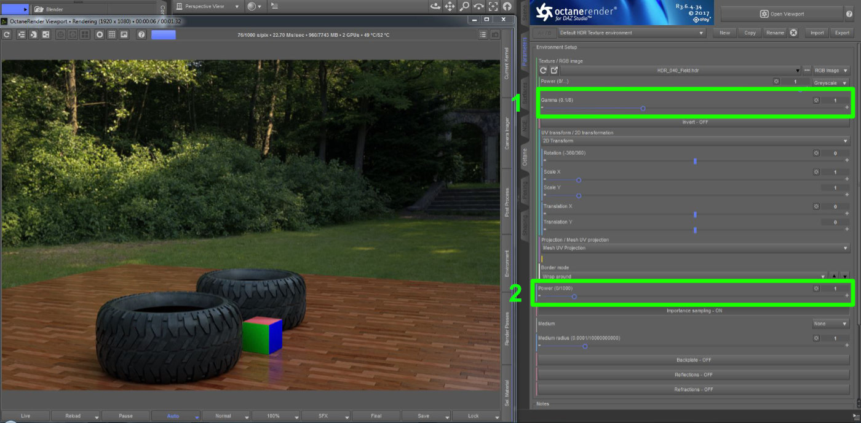861x423 pixels.
Task: Click the third icon in the Octane viewport toolbar
Action: pos(33,35)
